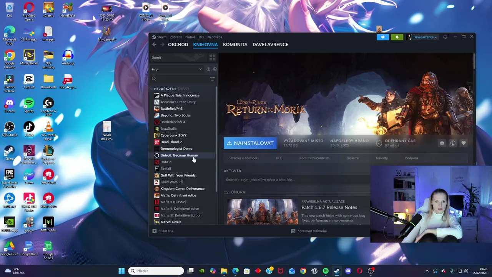492x277 pixels.
Task: Click the Steam icon in the taskbar
Action: point(337,271)
